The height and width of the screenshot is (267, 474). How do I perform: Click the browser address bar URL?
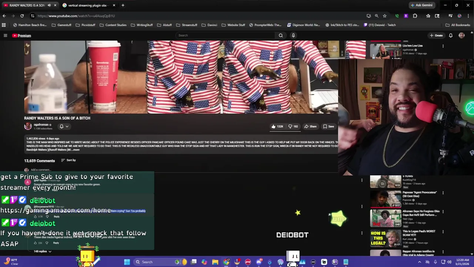click(76, 16)
